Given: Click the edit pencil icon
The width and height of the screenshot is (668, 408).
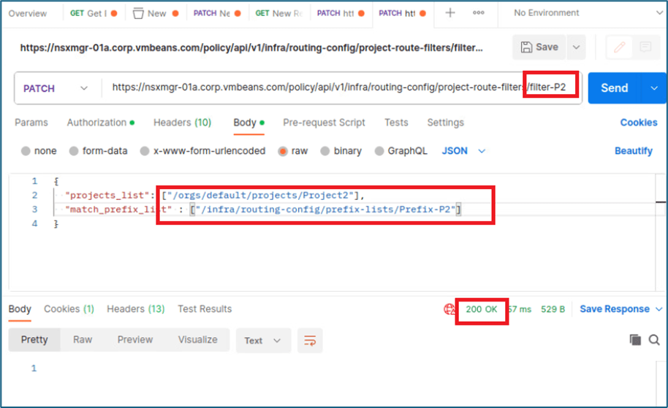Looking at the screenshot, I should click(620, 47).
